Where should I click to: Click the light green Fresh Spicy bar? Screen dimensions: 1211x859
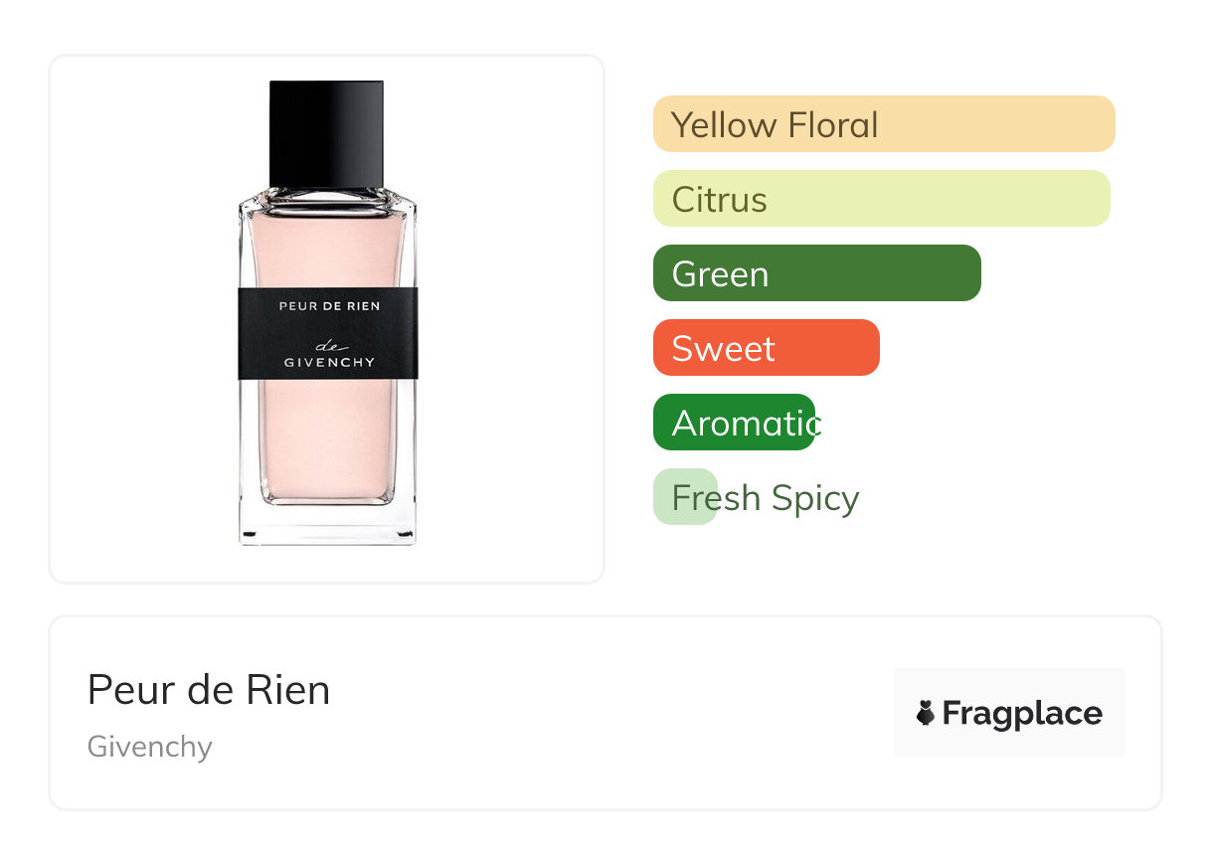pyautogui.click(x=685, y=497)
